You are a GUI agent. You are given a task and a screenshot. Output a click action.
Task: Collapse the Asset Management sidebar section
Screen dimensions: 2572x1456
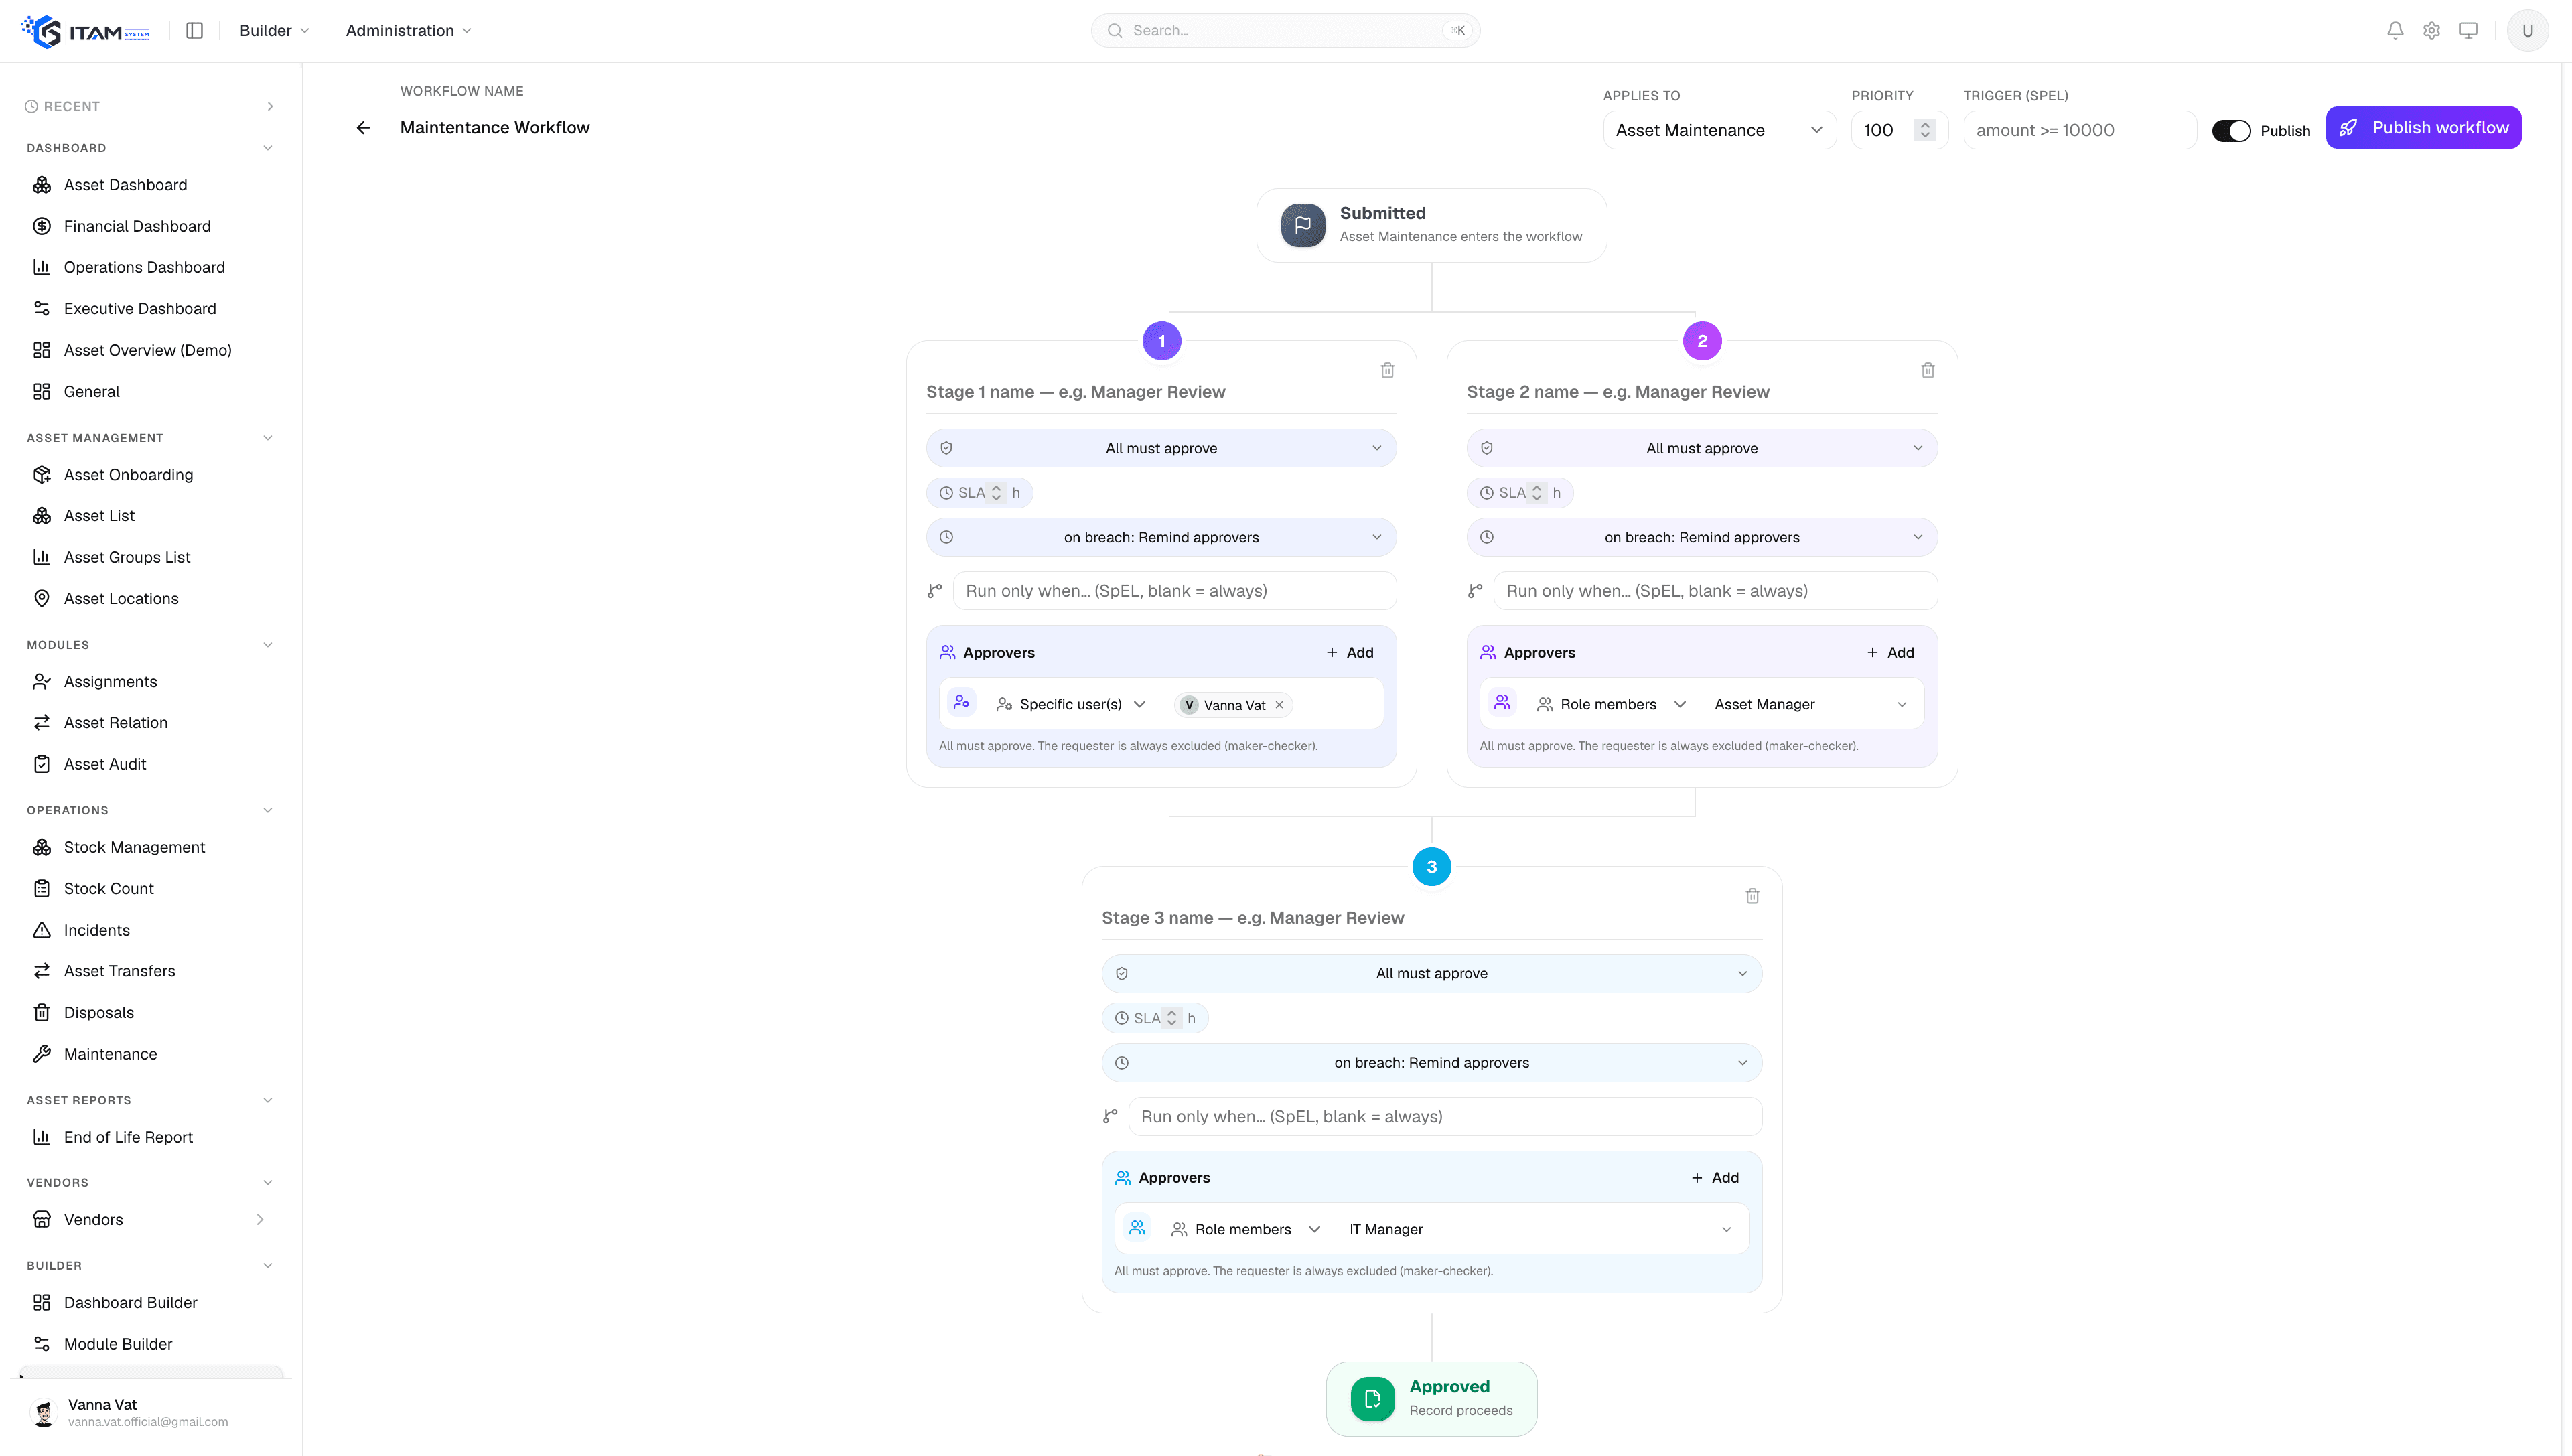coord(267,438)
